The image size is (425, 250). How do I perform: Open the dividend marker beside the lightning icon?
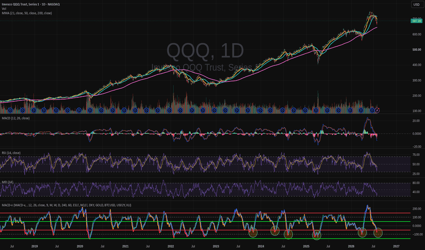372,110
